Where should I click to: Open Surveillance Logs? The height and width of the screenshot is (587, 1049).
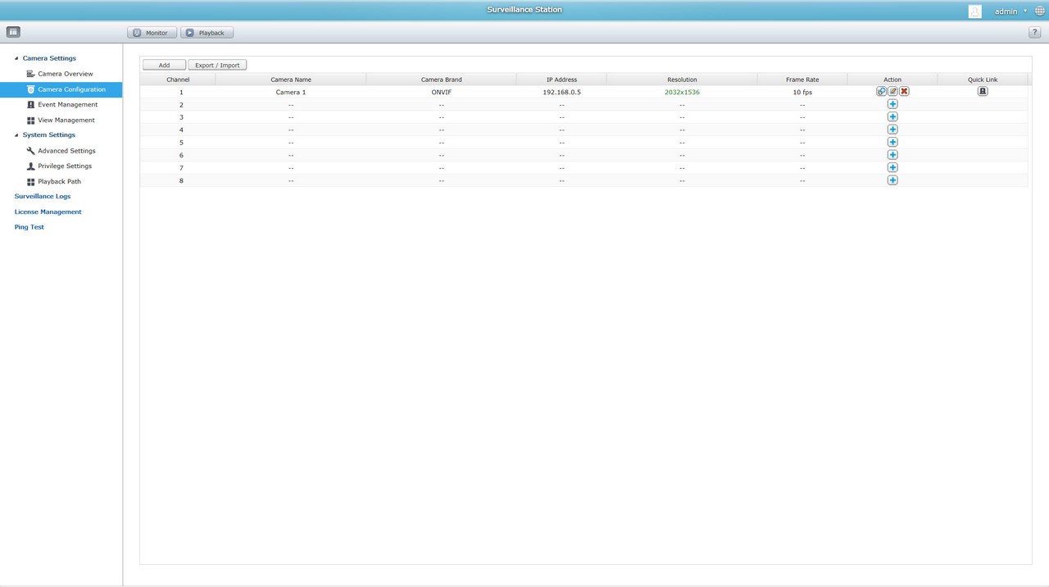point(43,197)
